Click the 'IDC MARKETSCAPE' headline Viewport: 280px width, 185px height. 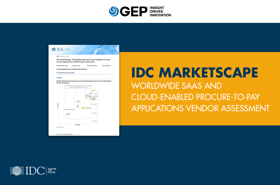(195, 73)
